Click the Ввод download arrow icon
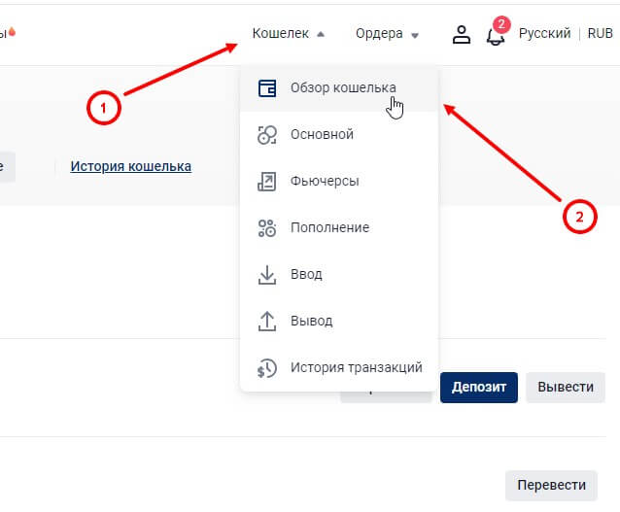 click(x=267, y=275)
